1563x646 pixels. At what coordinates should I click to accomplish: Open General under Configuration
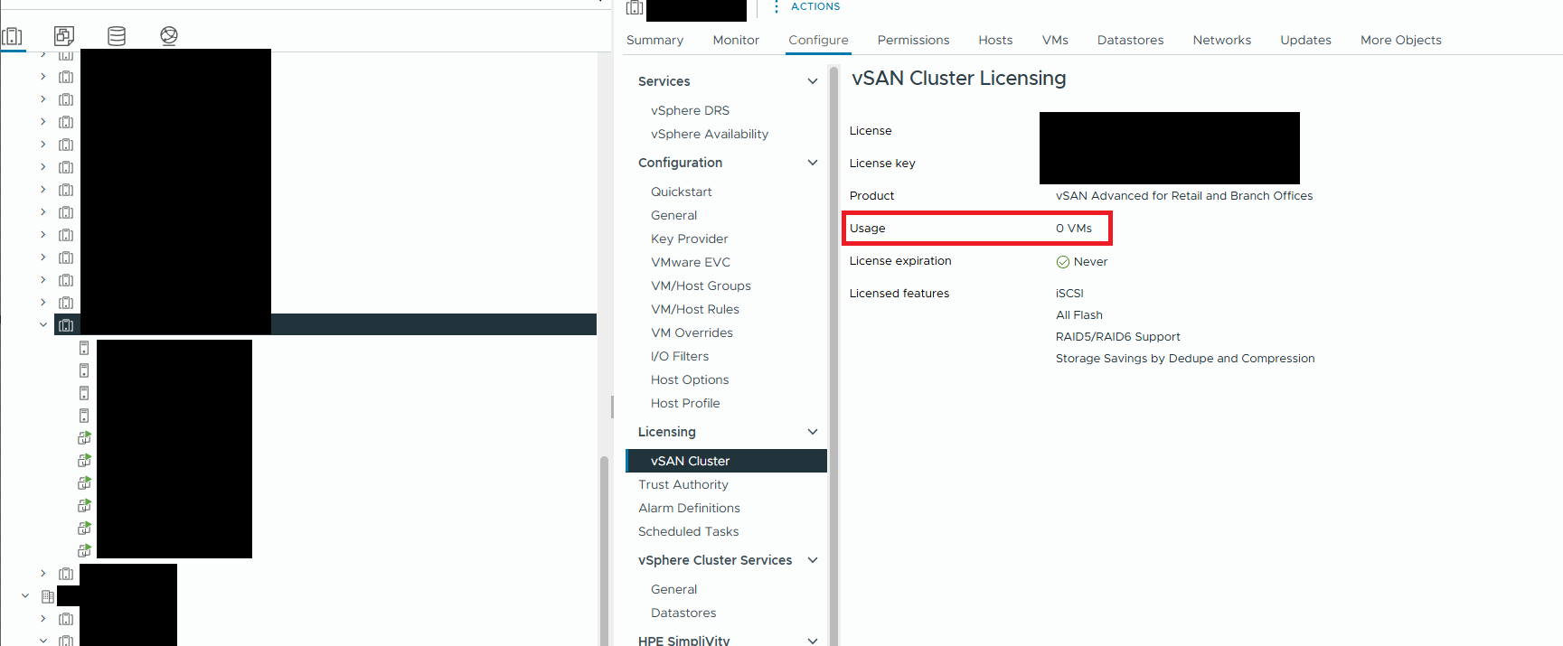(x=674, y=215)
